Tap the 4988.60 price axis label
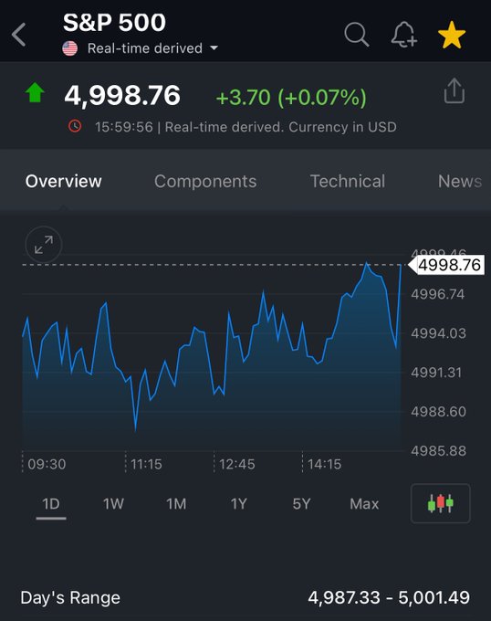Image resolution: width=491 pixels, height=621 pixels. [x=438, y=412]
